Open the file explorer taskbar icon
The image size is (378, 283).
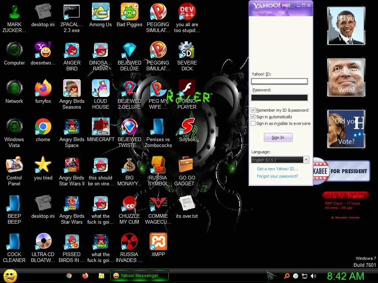click(x=102, y=276)
